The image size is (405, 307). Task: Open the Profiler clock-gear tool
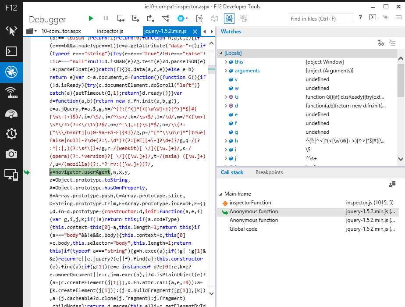pyautogui.click(x=11, y=134)
